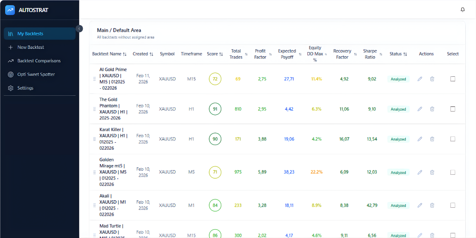476x238 pixels.
Task: Delete the AI Gold Prime backtest
Action: tap(432, 79)
